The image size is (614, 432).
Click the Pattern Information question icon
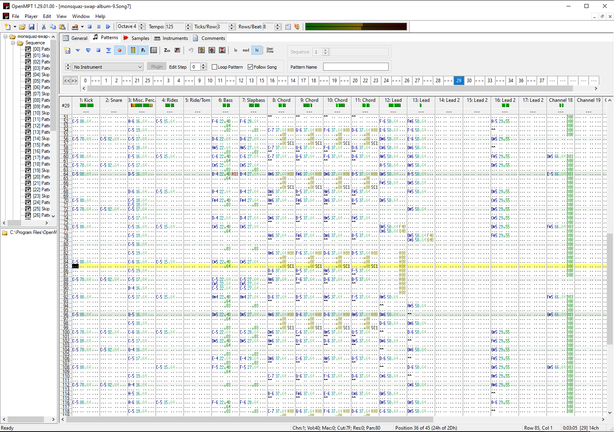(x=201, y=50)
